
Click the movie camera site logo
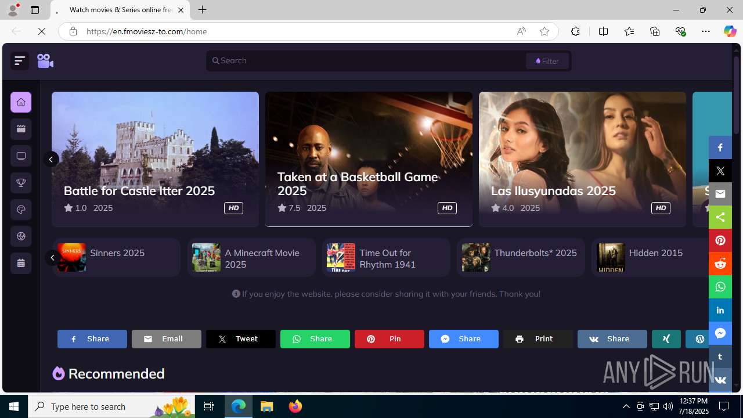(x=45, y=60)
